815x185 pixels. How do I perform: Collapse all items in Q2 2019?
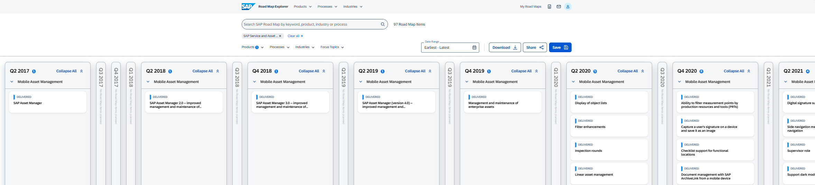tap(418, 71)
